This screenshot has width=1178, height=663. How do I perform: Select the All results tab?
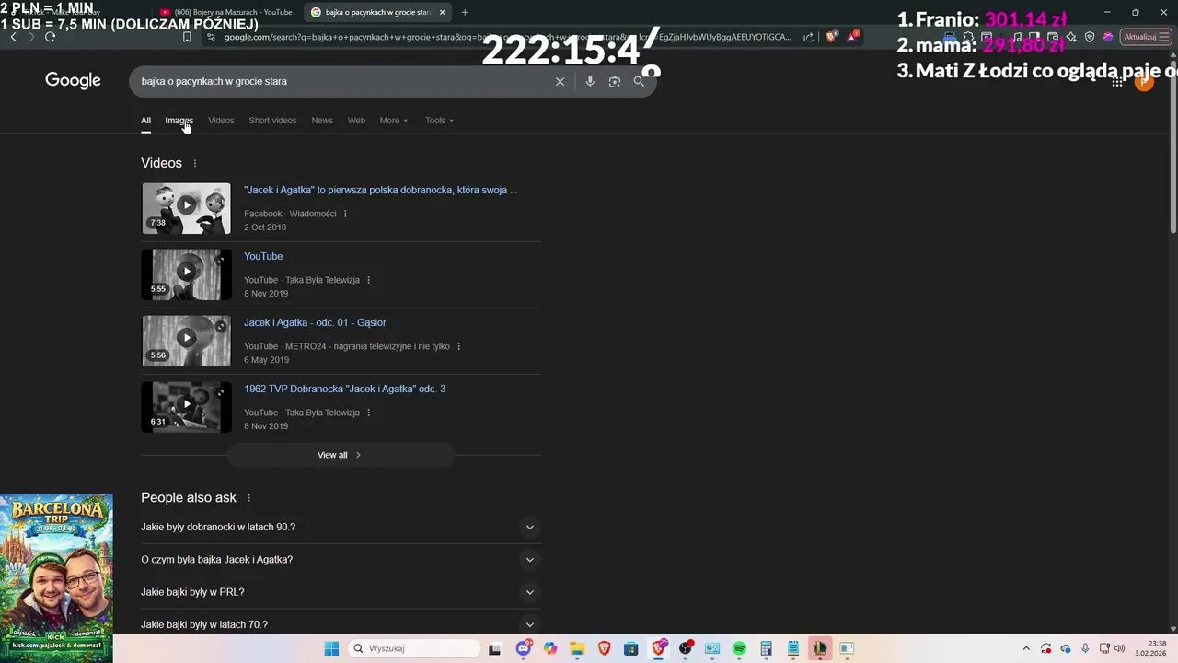coord(145,121)
